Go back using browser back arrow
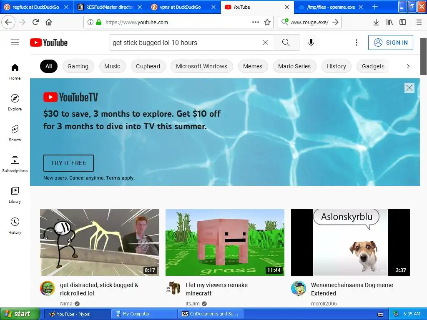The width and height of the screenshot is (427, 320). pyautogui.click(x=8, y=22)
